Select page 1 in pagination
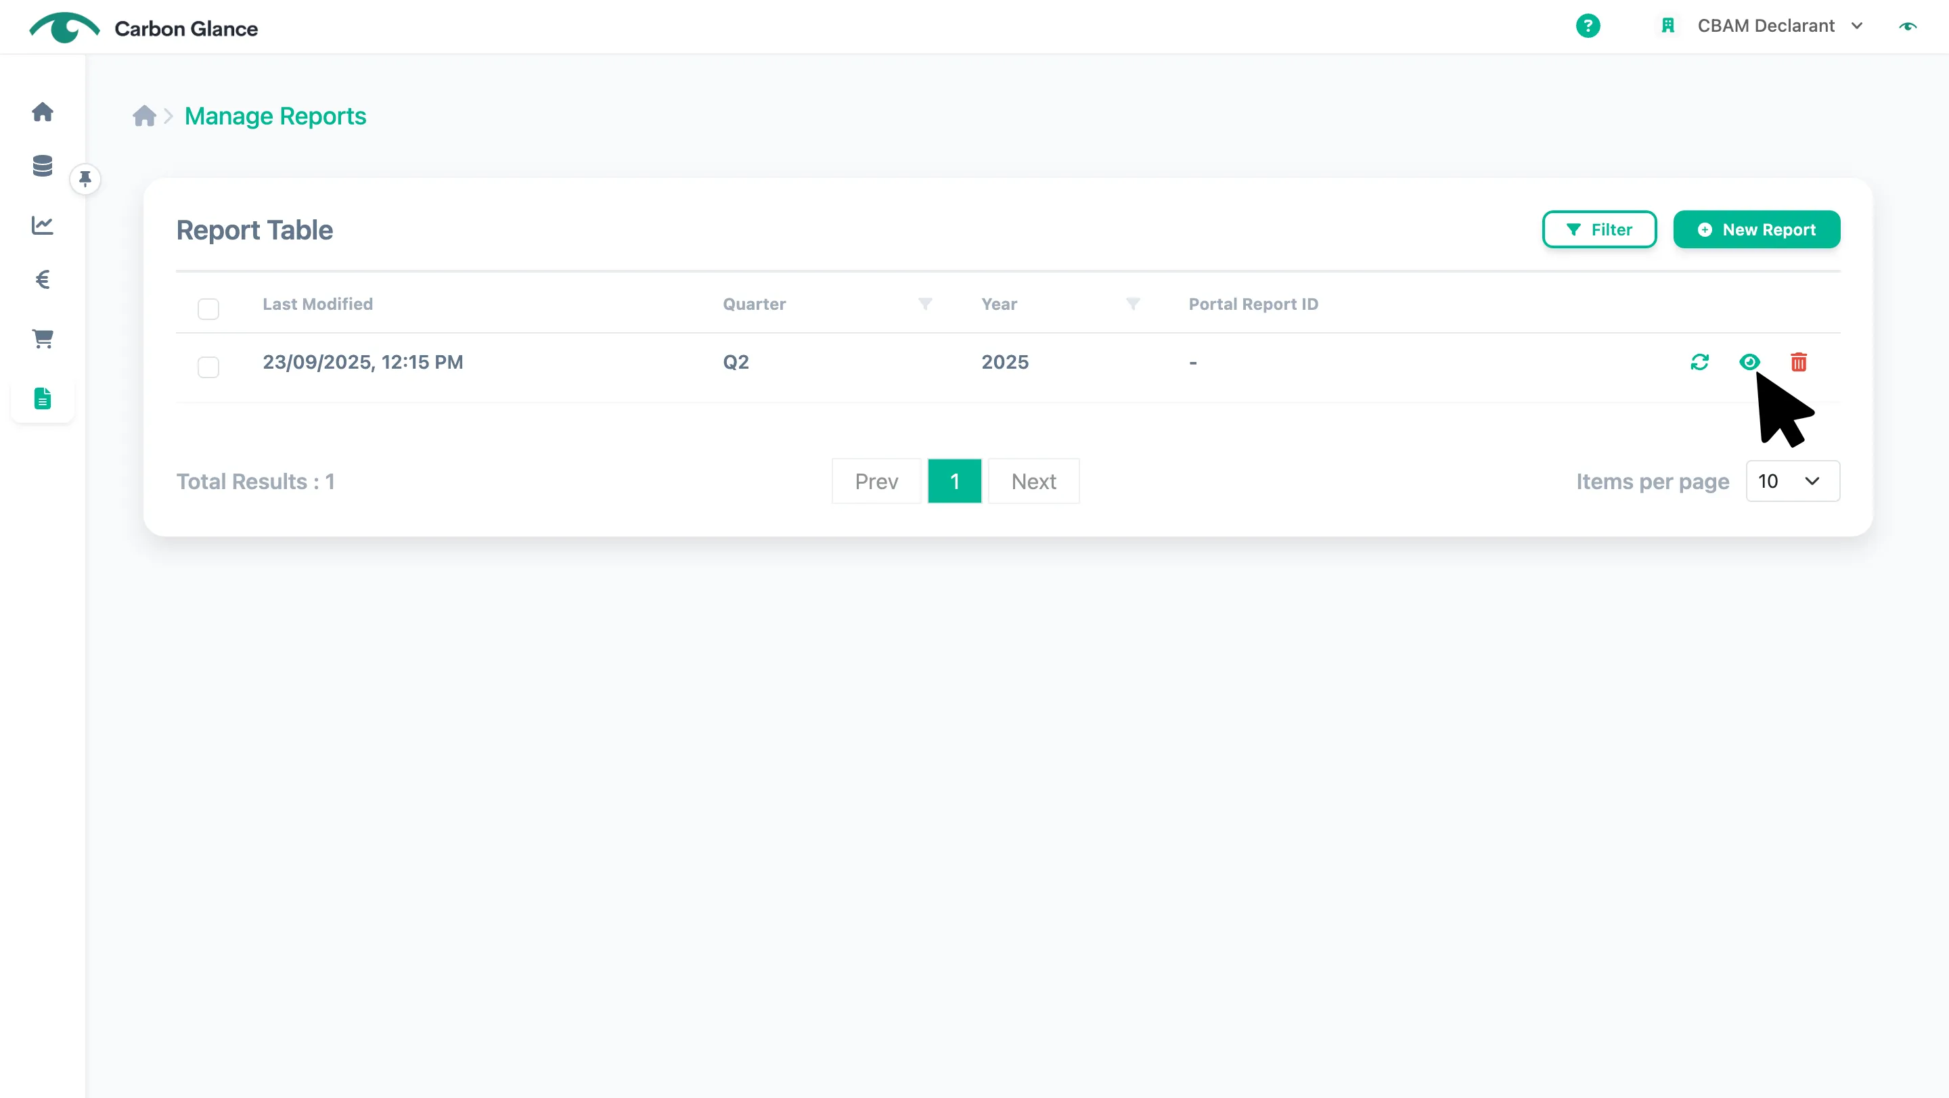This screenshot has width=1949, height=1098. click(x=954, y=481)
